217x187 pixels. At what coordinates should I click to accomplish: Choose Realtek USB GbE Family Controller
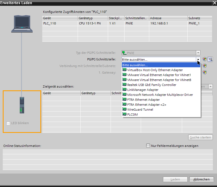[x=151, y=85]
